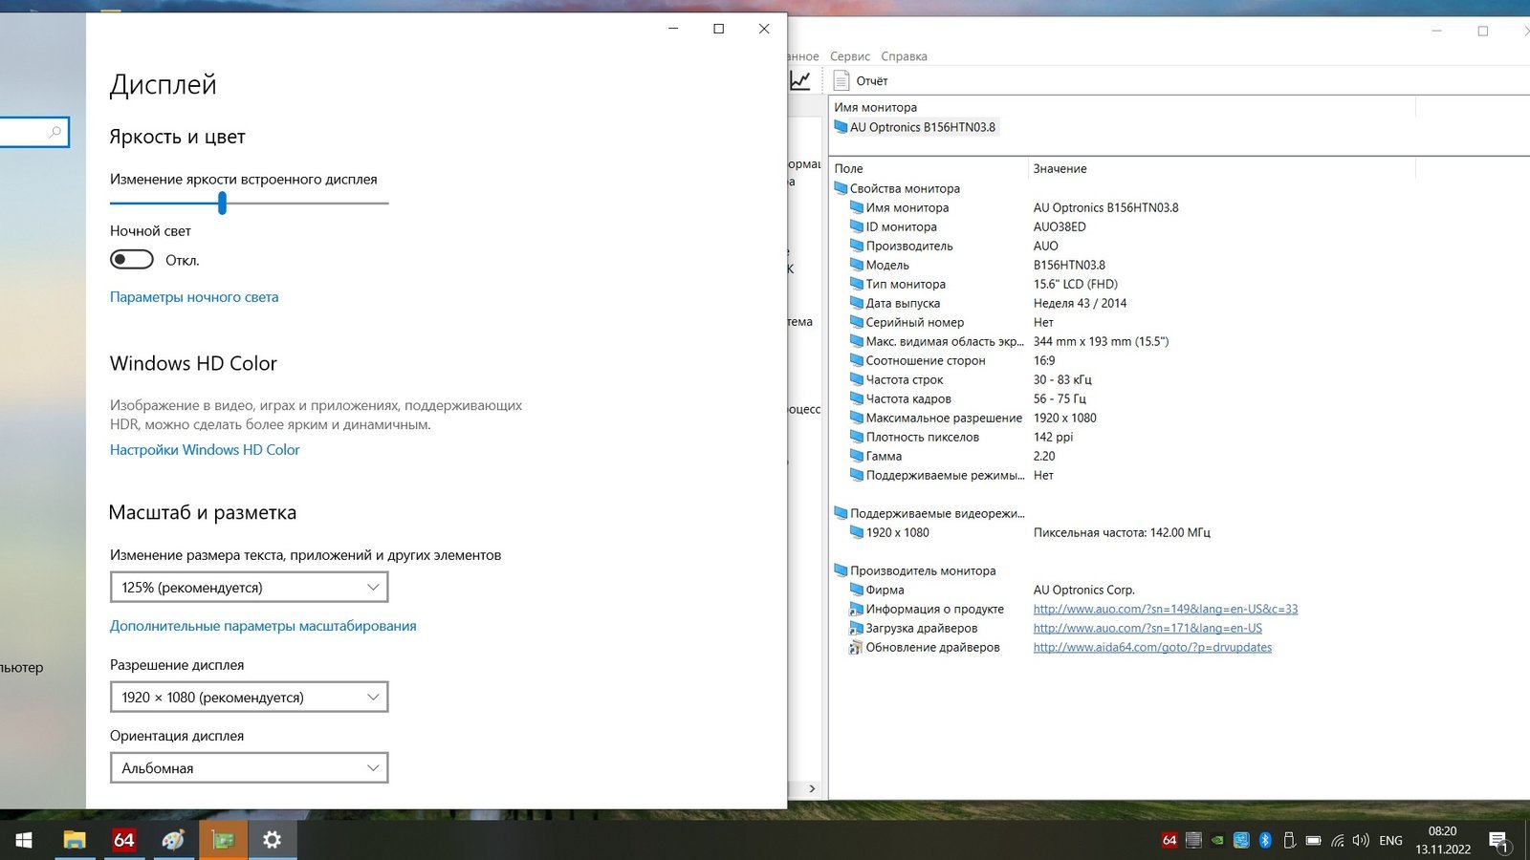
Task: Open the NVIDIA tray icon
Action: (x=1217, y=841)
